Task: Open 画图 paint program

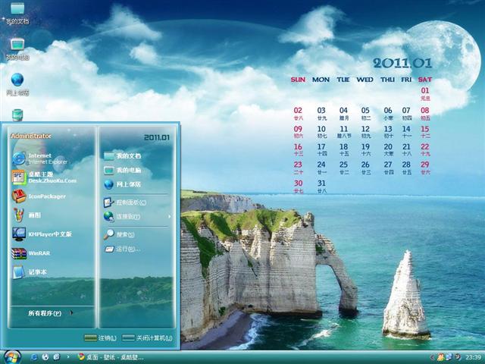Action: 27,215
